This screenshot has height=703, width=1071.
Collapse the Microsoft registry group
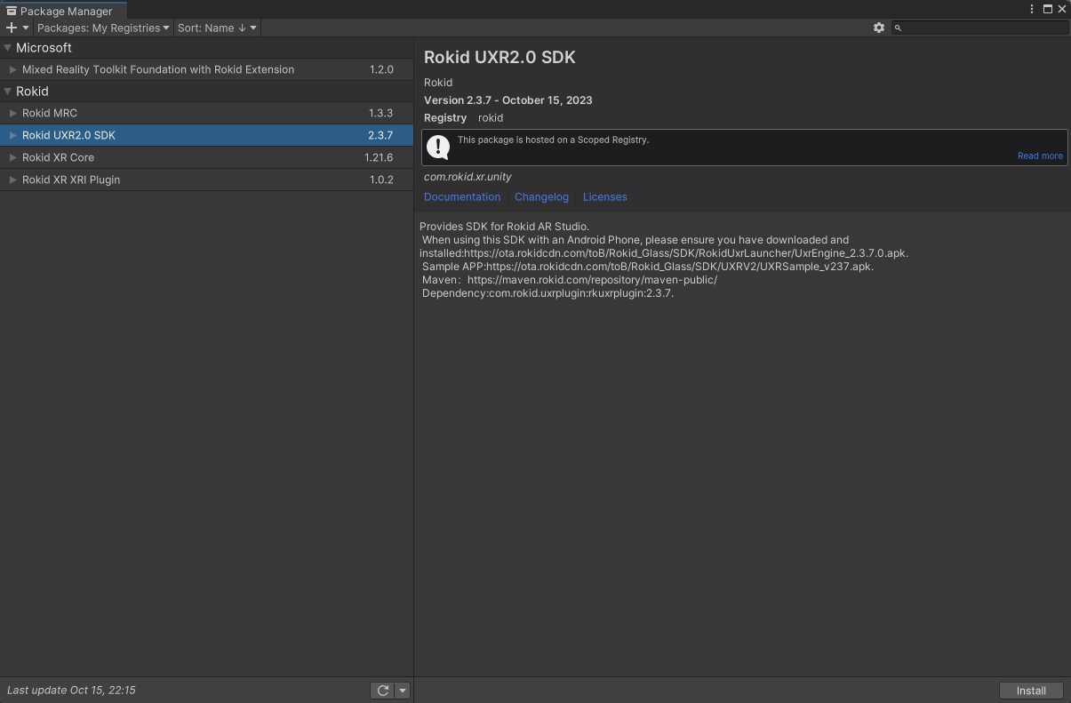pos(8,48)
